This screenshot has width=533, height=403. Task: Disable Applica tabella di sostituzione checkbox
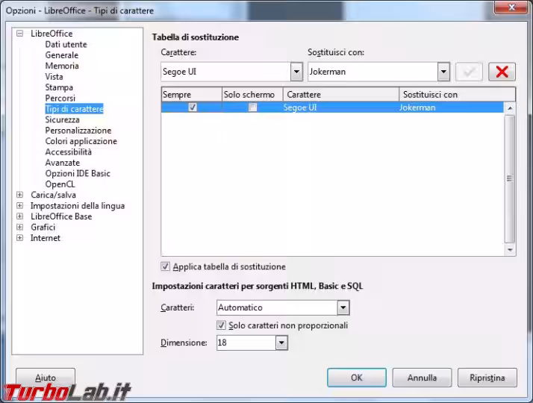click(165, 266)
